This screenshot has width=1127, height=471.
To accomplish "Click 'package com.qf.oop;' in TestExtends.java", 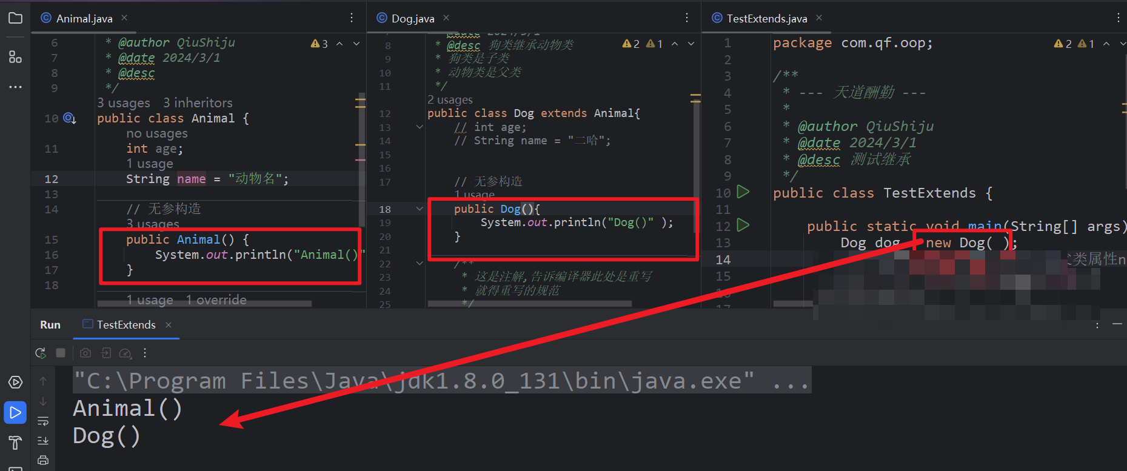I will (x=853, y=43).
